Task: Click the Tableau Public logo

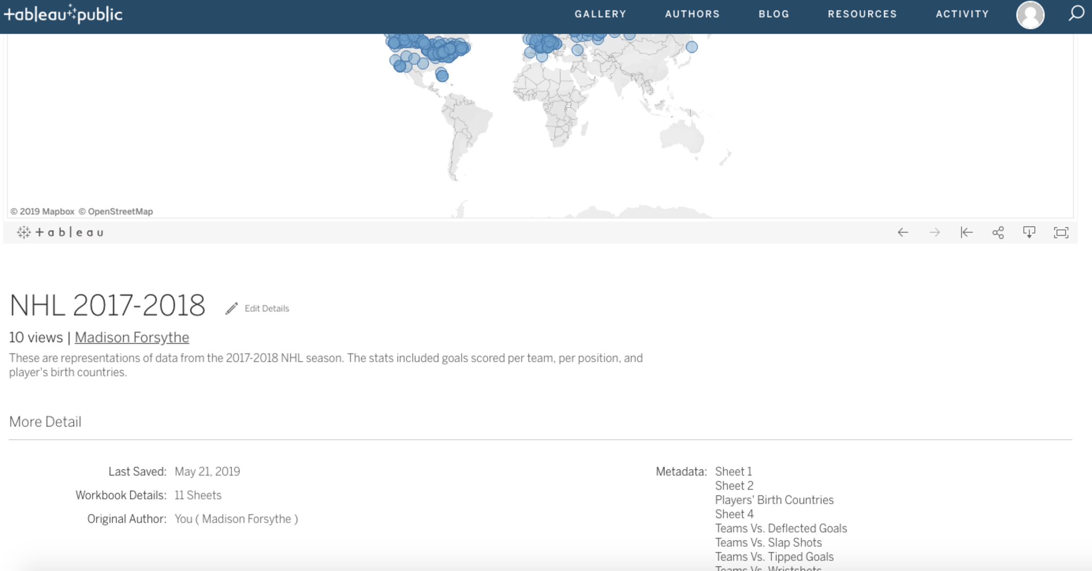Action: pos(63,14)
